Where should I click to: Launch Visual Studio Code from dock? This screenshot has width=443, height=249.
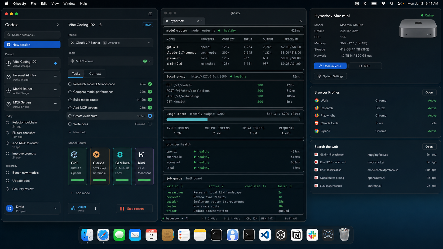[x=265, y=235]
